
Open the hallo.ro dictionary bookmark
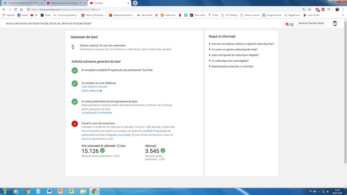click(93, 15)
